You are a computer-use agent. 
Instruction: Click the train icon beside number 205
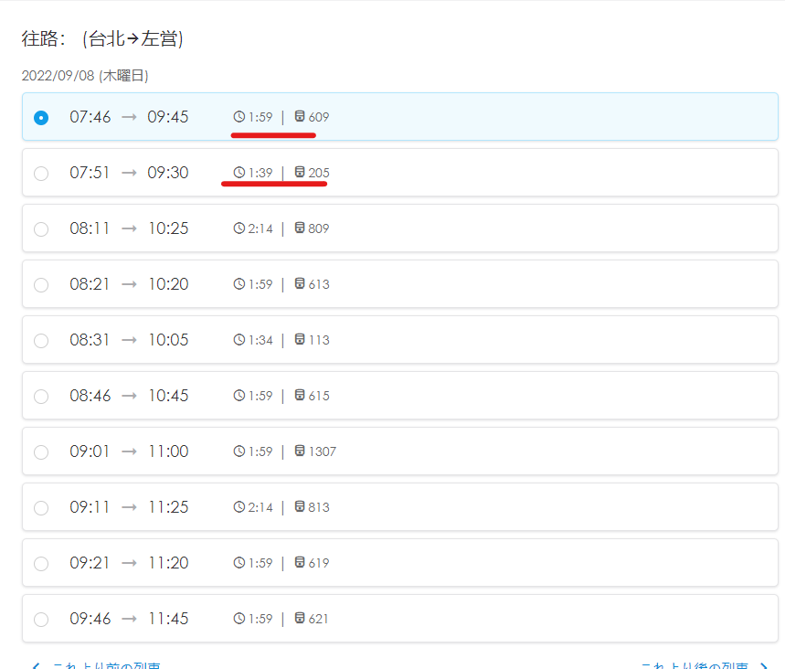pos(300,173)
